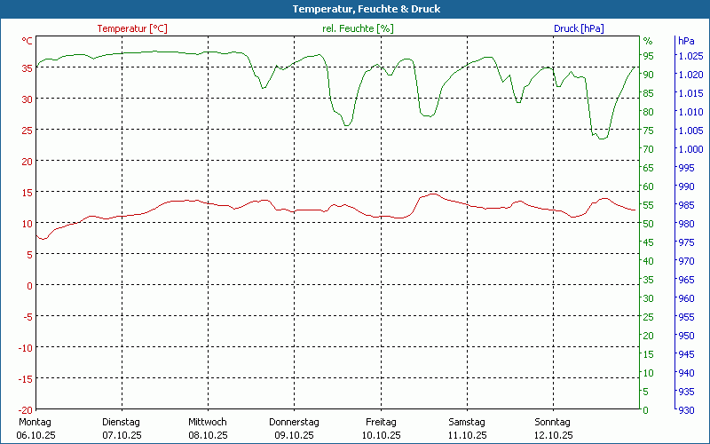This screenshot has width=710, height=444.
Task: Click the Dienstag 07.10.25 date label
Action: pos(122,428)
